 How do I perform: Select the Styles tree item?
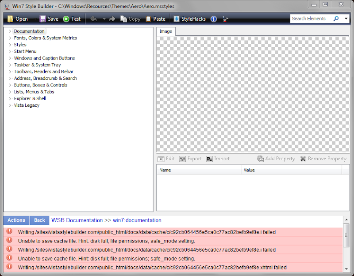(x=20, y=45)
